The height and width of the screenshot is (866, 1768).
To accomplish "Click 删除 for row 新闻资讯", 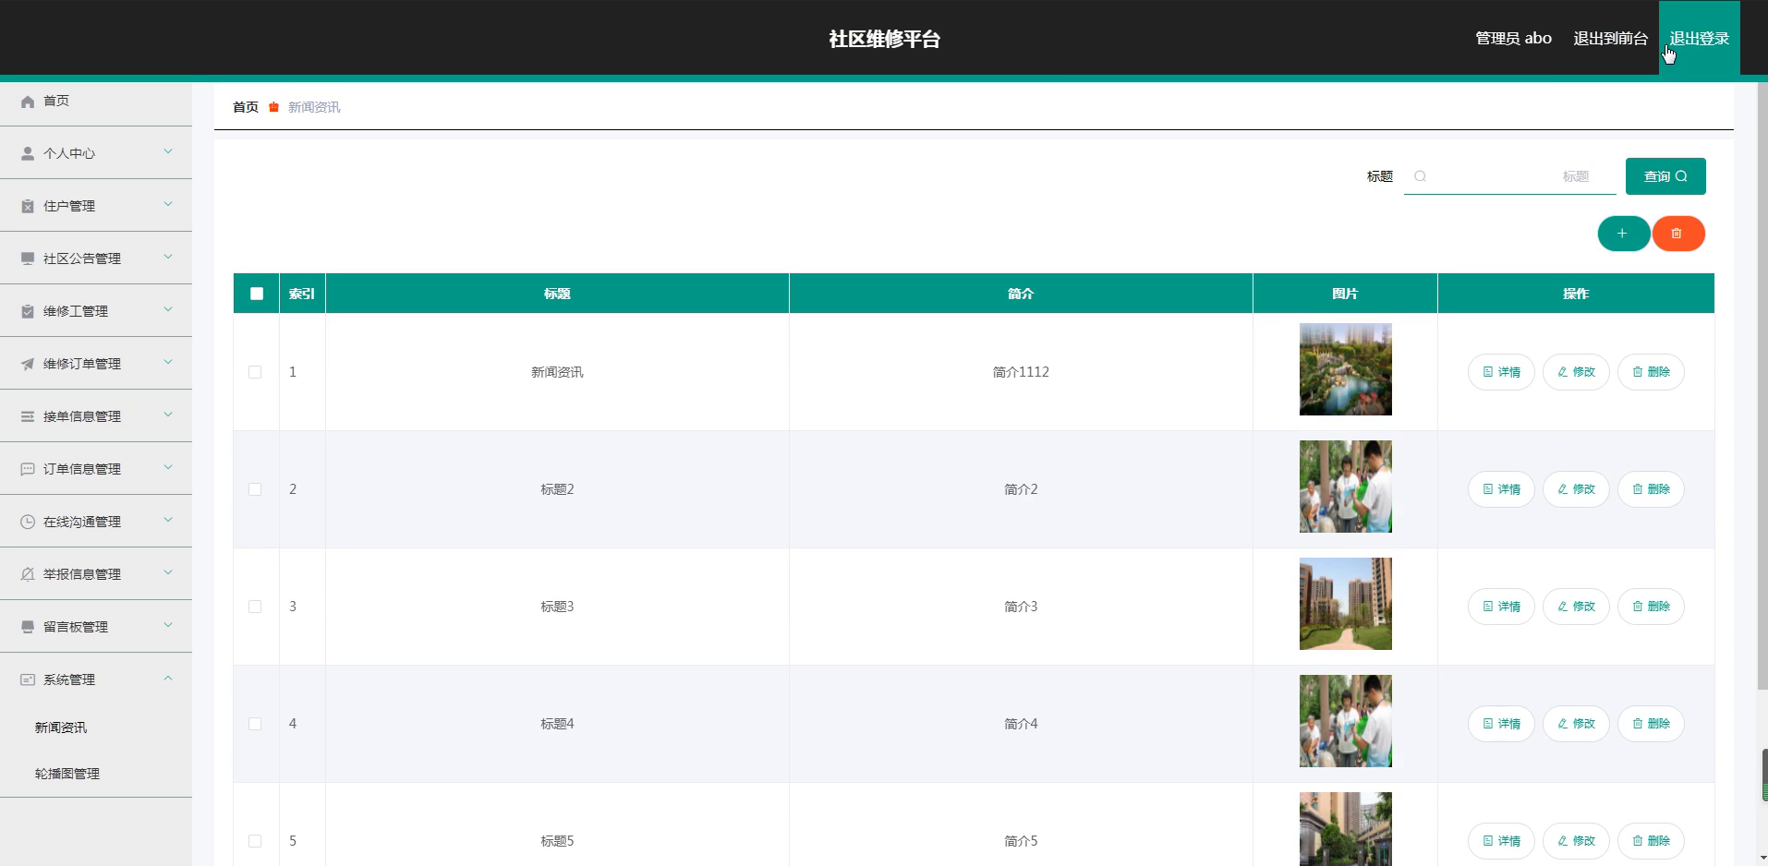I will (1651, 372).
